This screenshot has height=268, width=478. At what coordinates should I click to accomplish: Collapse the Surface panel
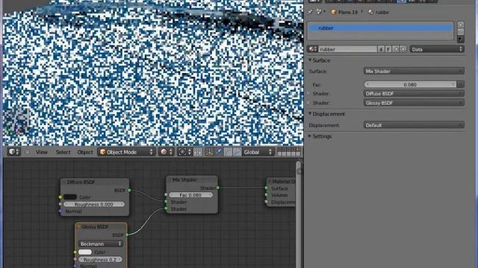[x=310, y=60]
